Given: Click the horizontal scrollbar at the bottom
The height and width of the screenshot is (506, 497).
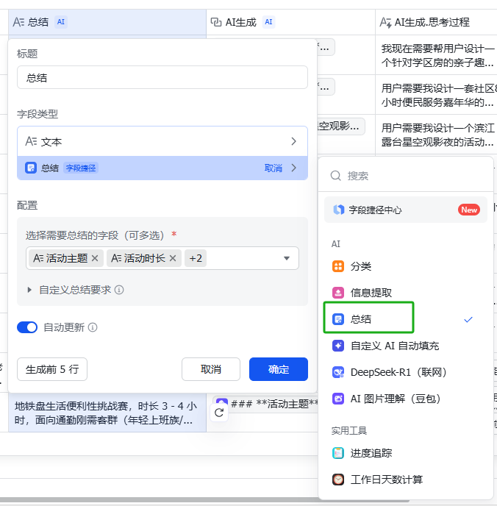Looking at the screenshot, I should [205, 500].
